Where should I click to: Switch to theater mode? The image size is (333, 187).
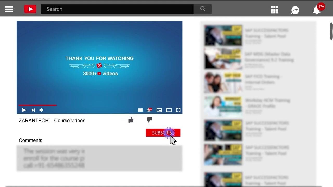[x=169, y=110]
